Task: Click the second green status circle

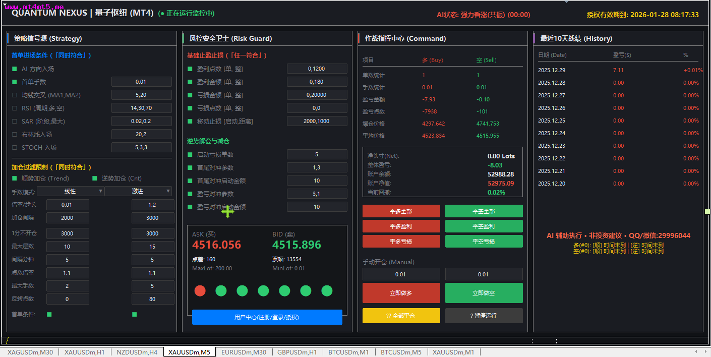Action: [221, 290]
